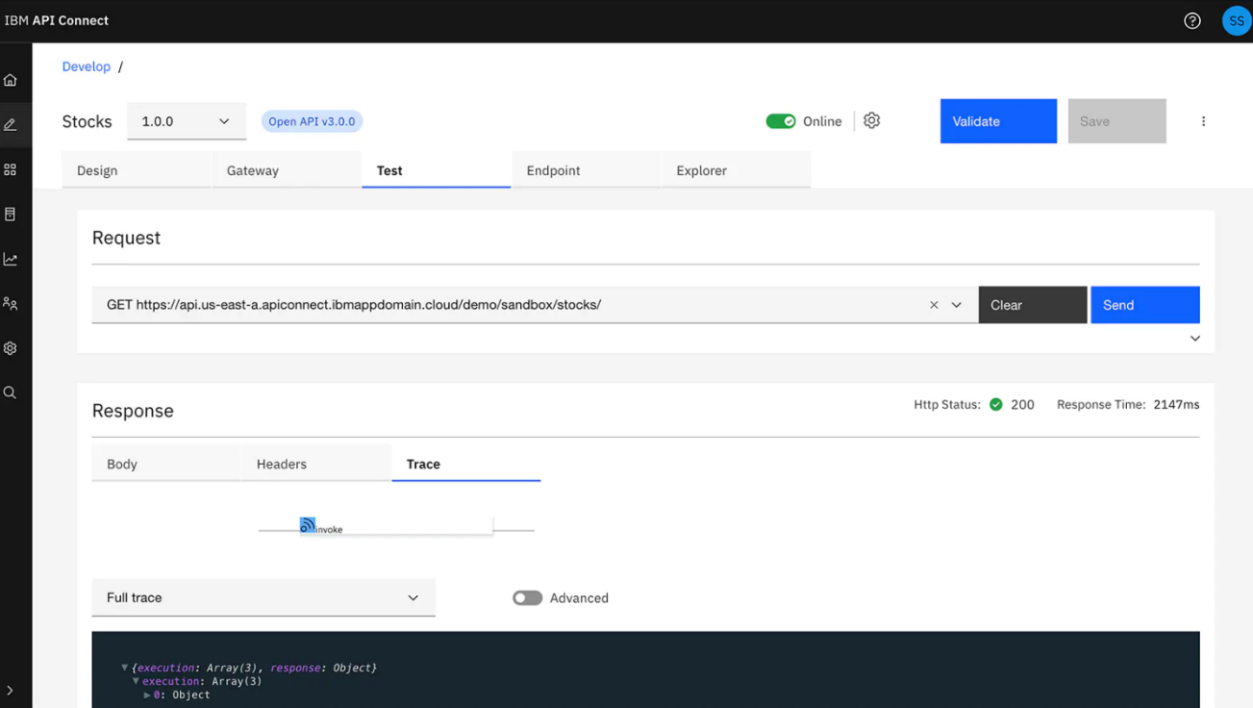Click the Open API v3.0.0 tag
This screenshot has width=1253, height=708.
[312, 121]
